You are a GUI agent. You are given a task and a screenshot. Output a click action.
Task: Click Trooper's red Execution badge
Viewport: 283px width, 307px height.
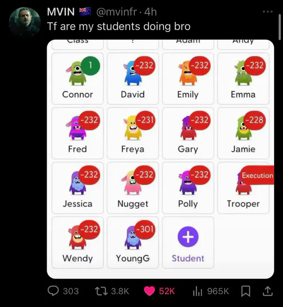tap(258, 175)
